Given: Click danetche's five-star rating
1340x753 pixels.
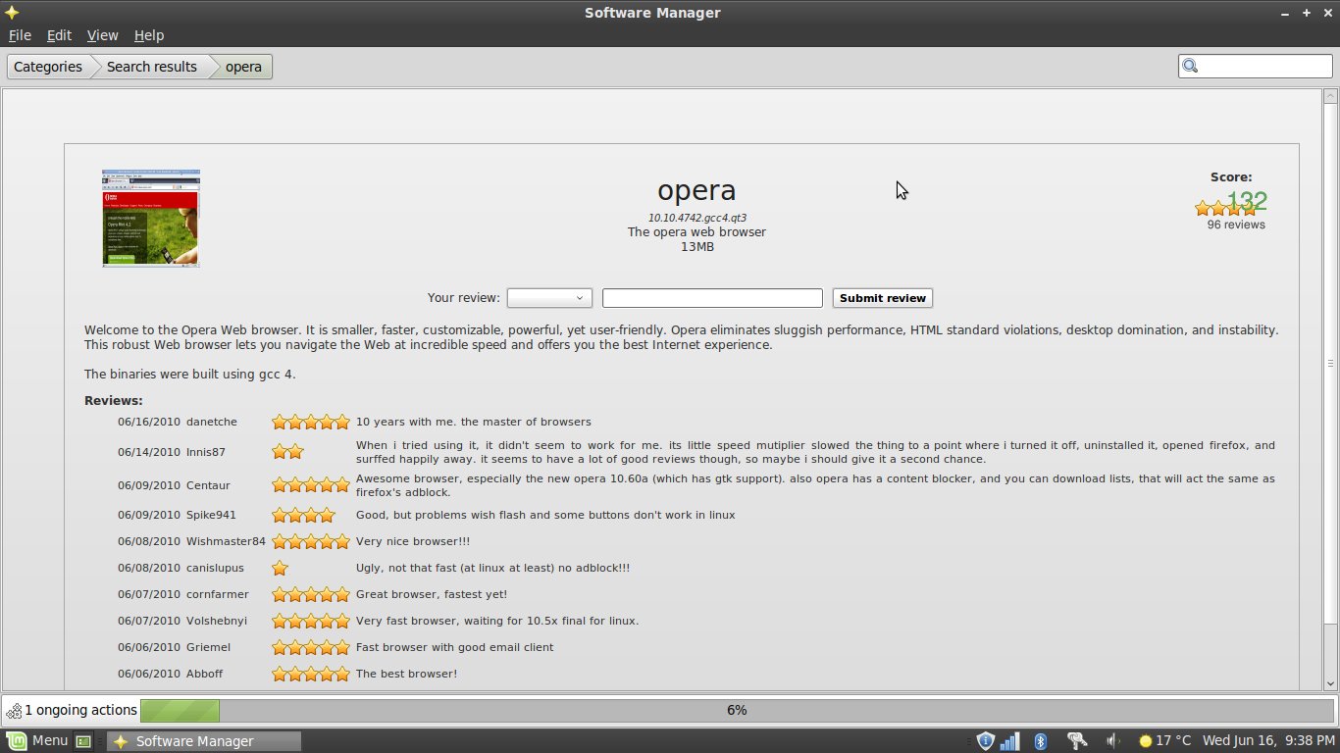Looking at the screenshot, I should (311, 422).
